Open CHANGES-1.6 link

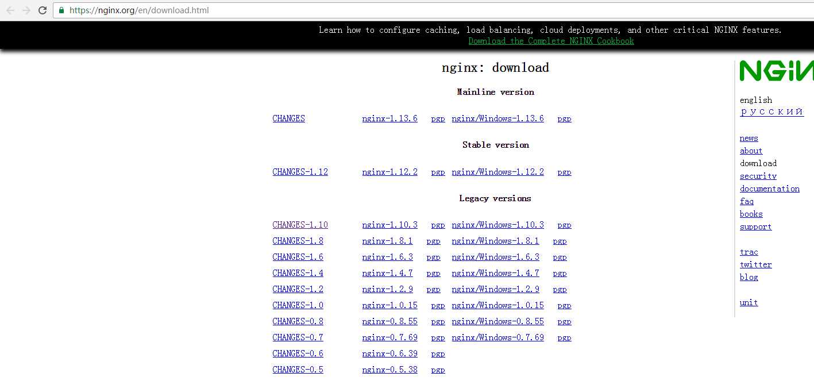pos(298,257)
